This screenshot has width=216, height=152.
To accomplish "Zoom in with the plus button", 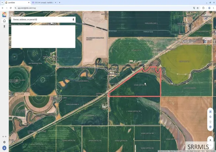I will pyautogui.click(x=210, y=140).
